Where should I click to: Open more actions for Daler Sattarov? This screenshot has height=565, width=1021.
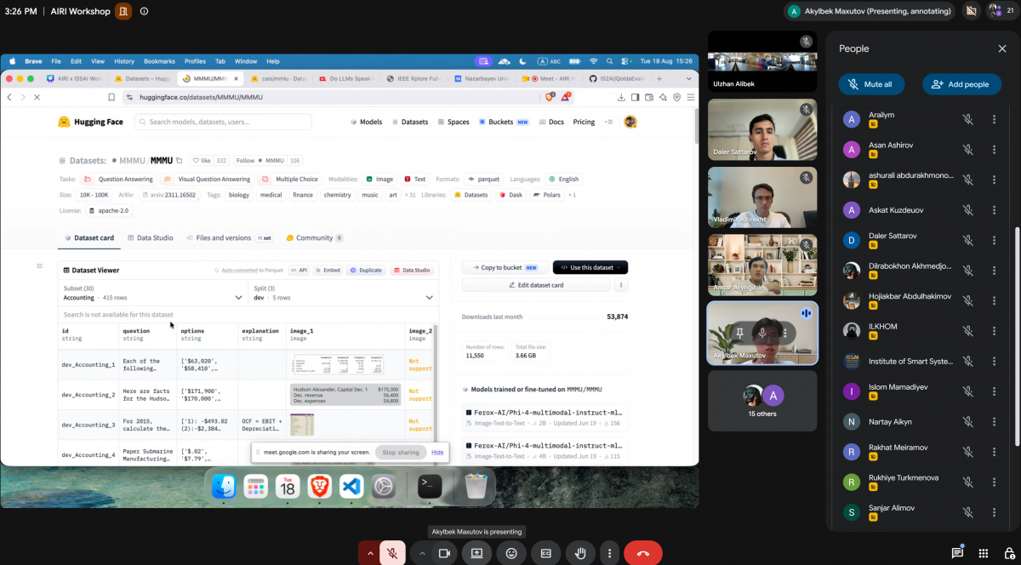click(x=994, y=240)
